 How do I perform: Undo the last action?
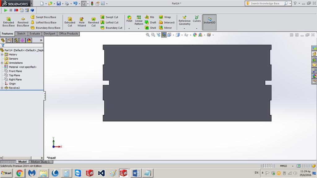(x=75, y=3)
